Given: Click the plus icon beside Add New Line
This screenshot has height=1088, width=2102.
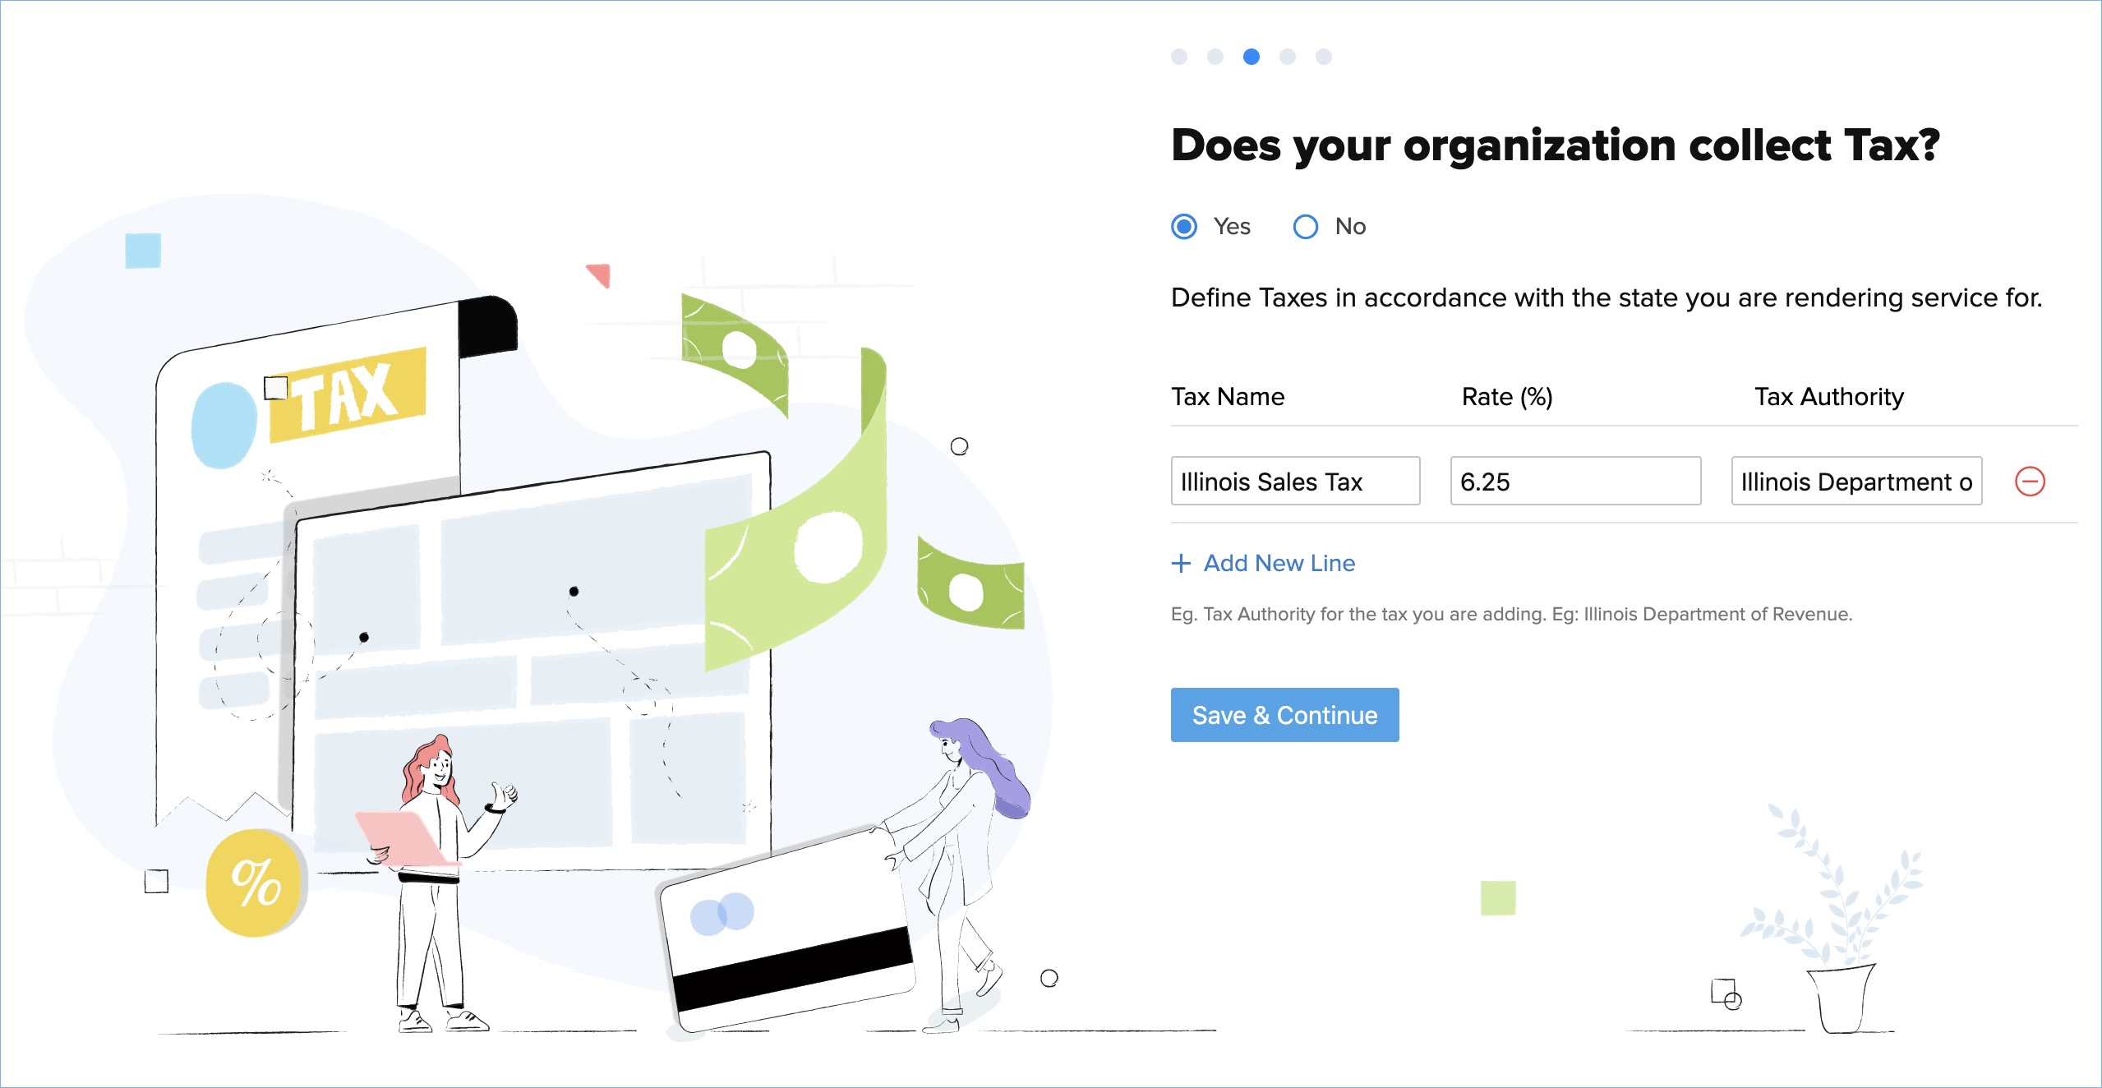Looking at the screenshot, I should tap(1181, 564).
